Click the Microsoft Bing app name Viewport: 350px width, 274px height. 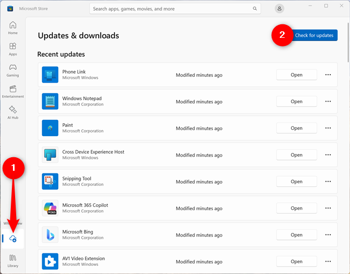pos(78,232)
